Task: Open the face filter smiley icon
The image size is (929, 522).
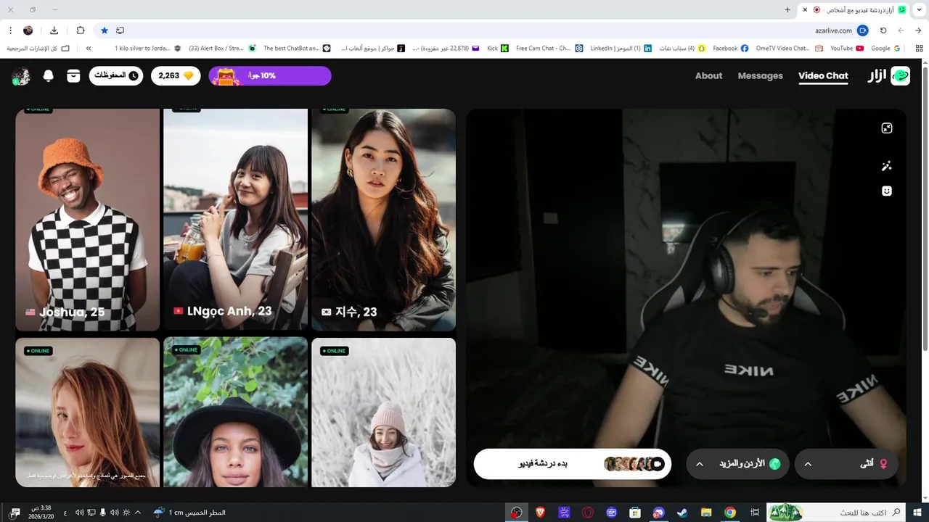Action: (886, 191)
